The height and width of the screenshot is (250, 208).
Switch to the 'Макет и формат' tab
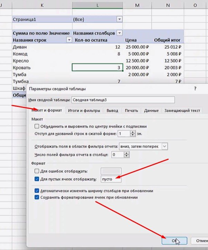pyautogui.click(x=47, y=110)
